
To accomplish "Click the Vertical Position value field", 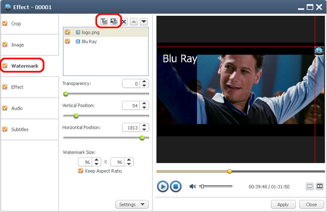I will coord(131,106).
